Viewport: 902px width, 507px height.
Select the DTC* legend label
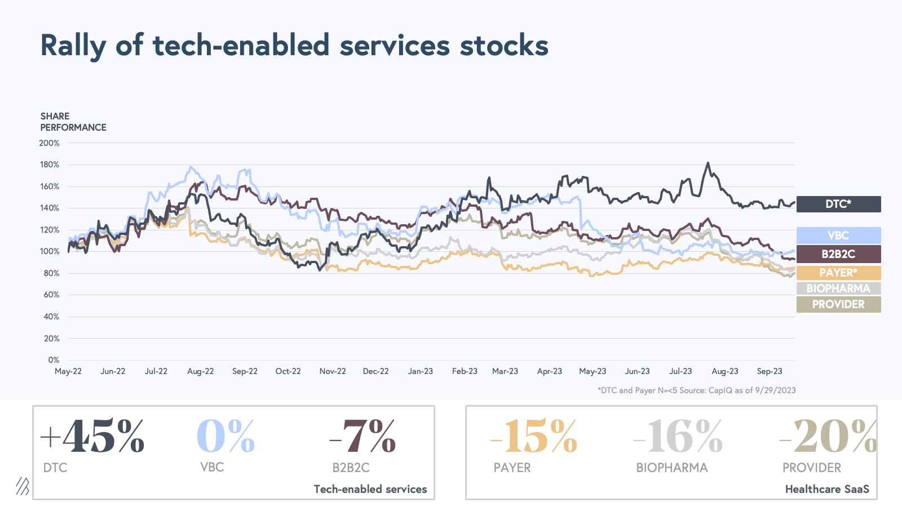838,204
